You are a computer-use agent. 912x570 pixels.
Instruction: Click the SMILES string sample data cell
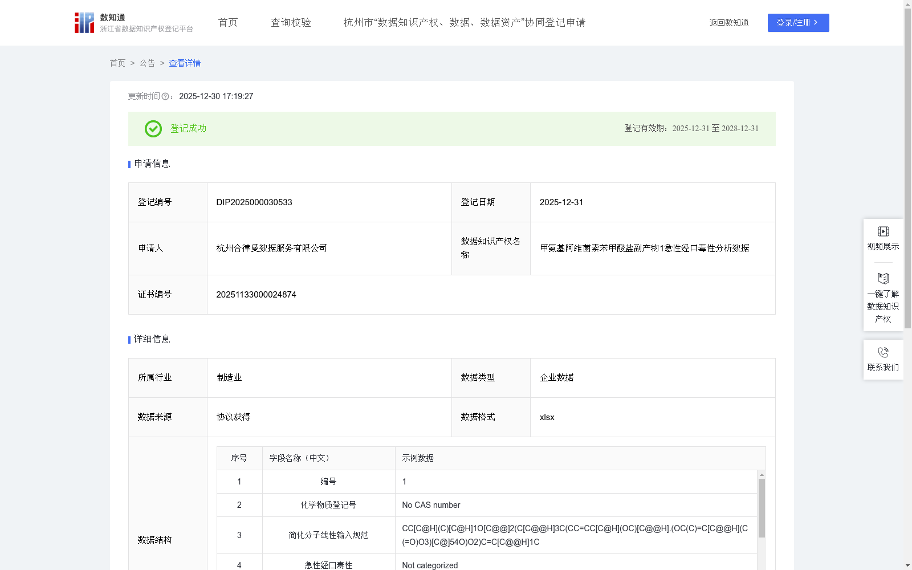click(x=576, y=535)
